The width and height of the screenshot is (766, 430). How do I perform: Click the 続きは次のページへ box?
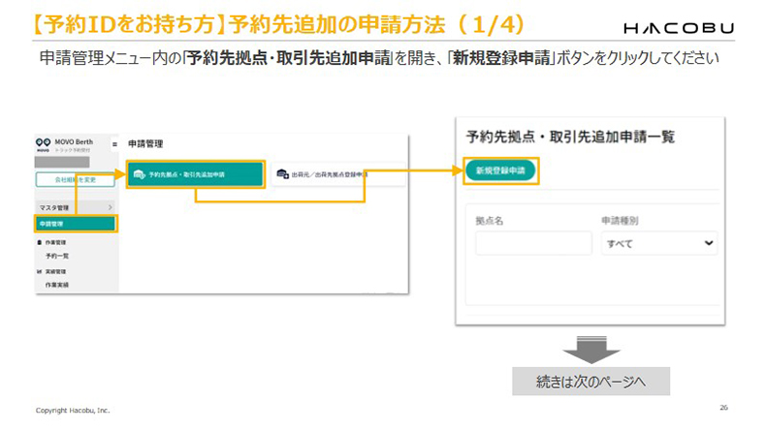(x=590, y=381)
